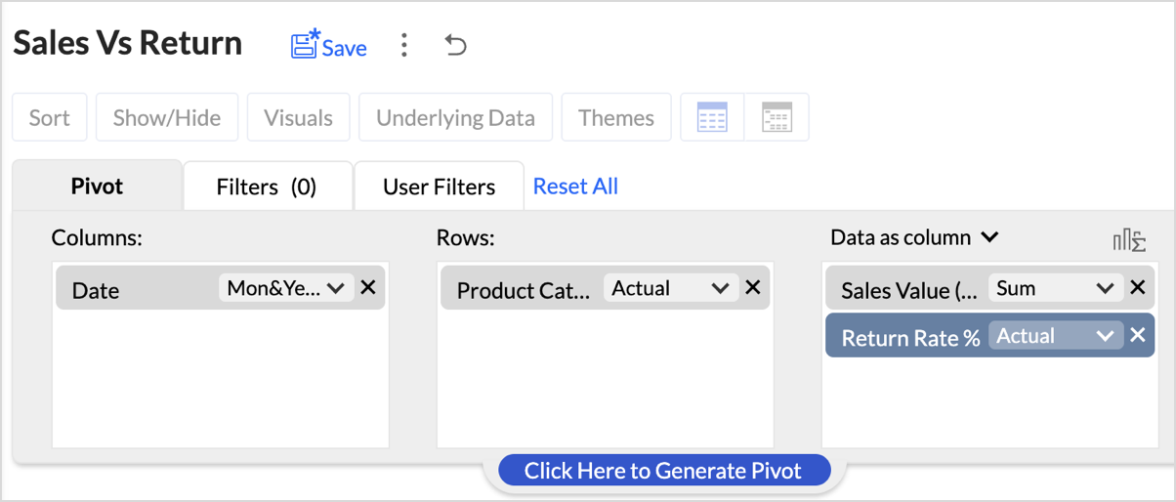Screen dimensions: 1176x502
Task: Remove the Return Rate % data field
Action: [x=1138, y=335]
